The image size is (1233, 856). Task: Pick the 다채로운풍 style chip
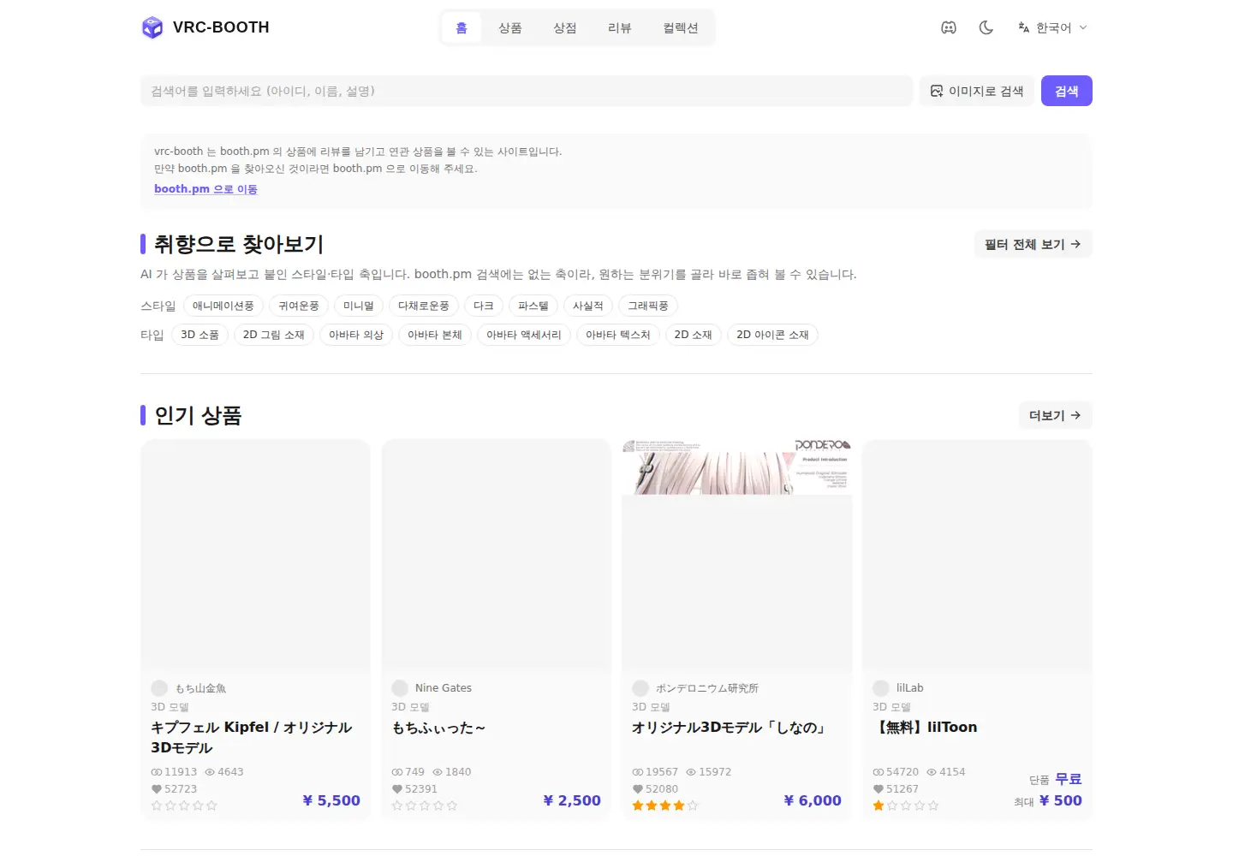tap(424, 306)
